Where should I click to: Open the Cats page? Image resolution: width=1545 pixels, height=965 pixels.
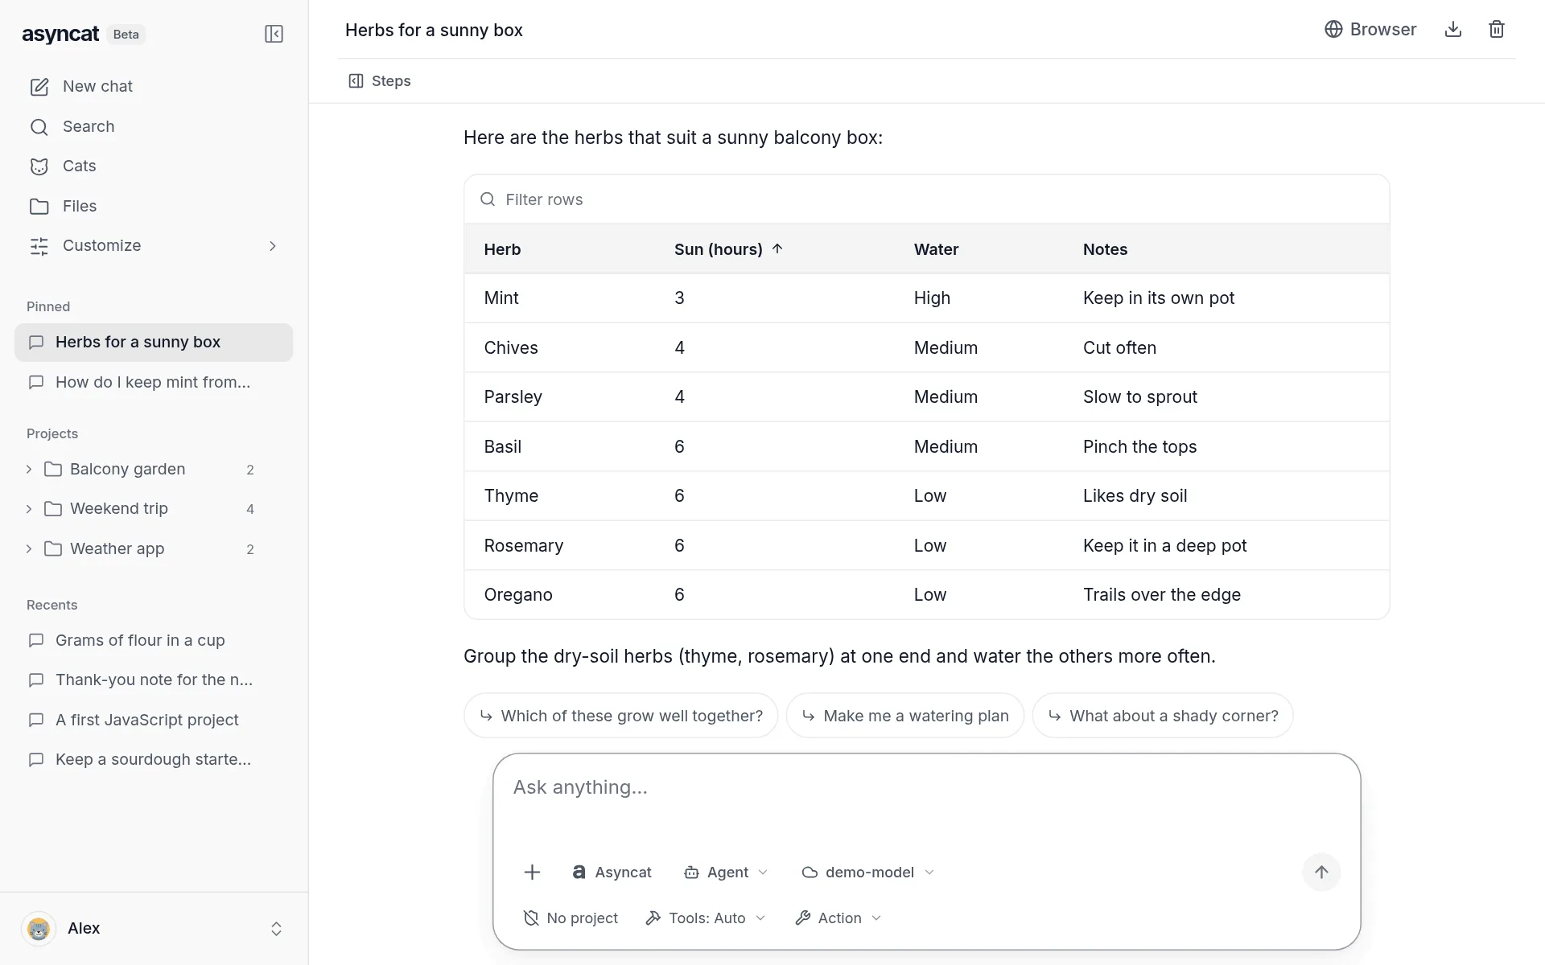click(154, 166)
